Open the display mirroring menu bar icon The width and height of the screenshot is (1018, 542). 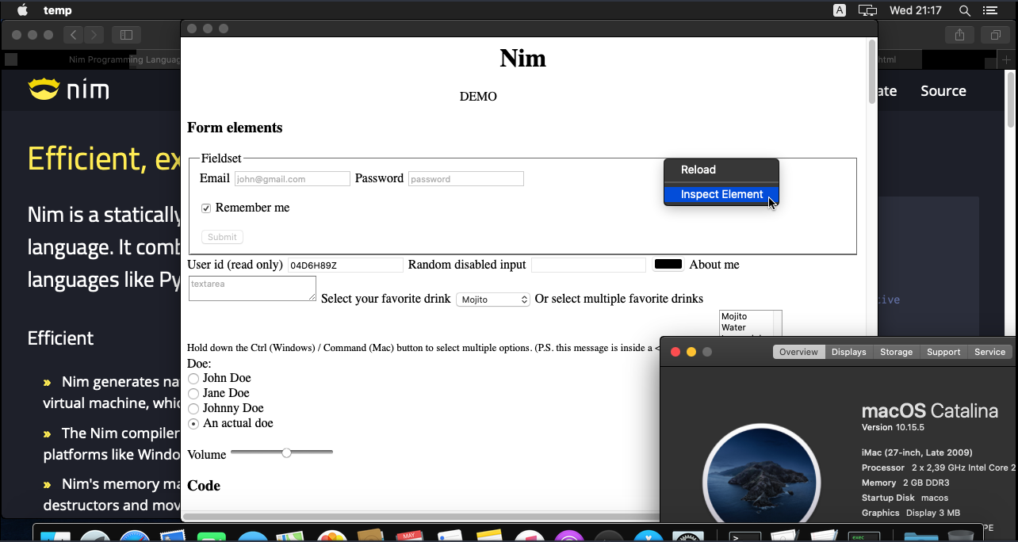[868, 10]
